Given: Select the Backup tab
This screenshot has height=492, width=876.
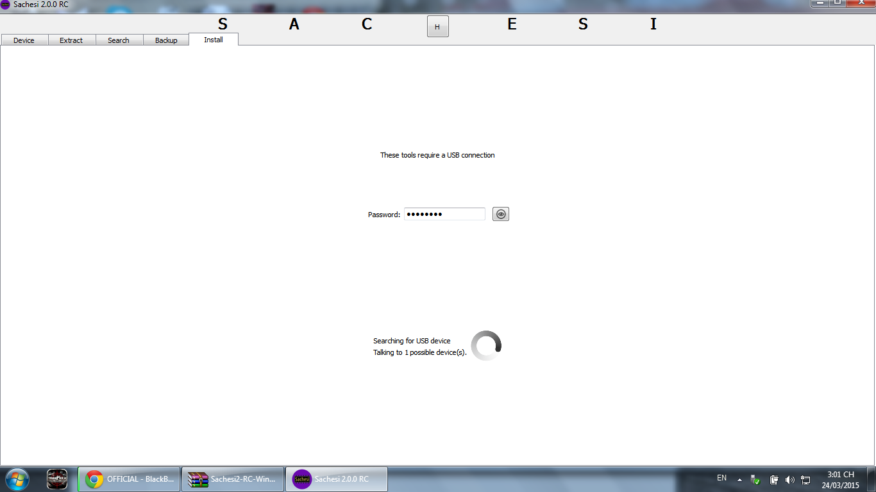Looking at the screenshot, I should (x=166, y=40).
